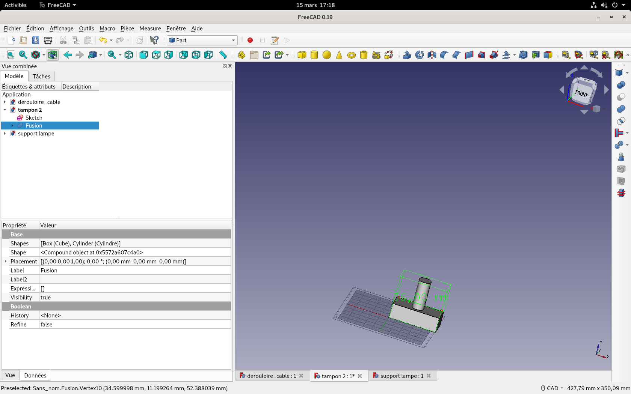Open the Part workbench selector combo box
631x394 pixels.
point(202,40)
